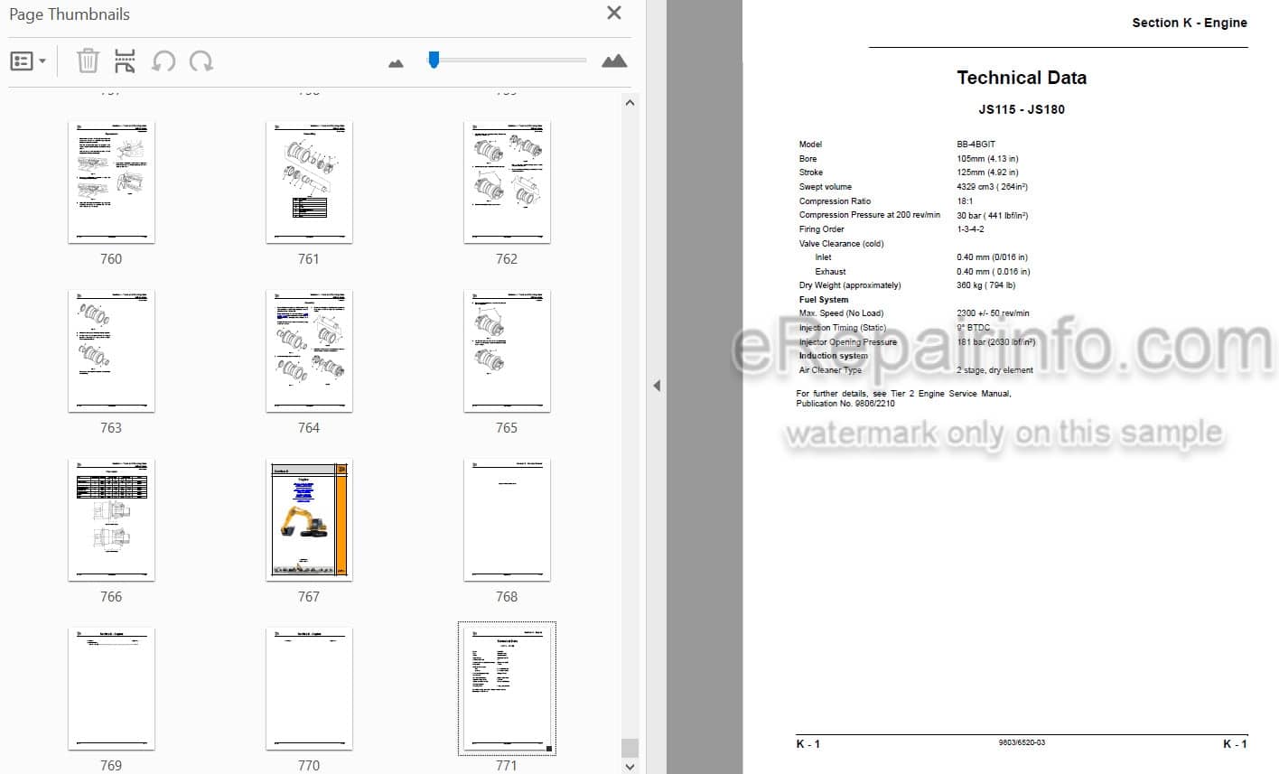The width and height of the screenshot is (1279, 774).
Task: Rotate the page clockwise
Action: coord(201,61)
